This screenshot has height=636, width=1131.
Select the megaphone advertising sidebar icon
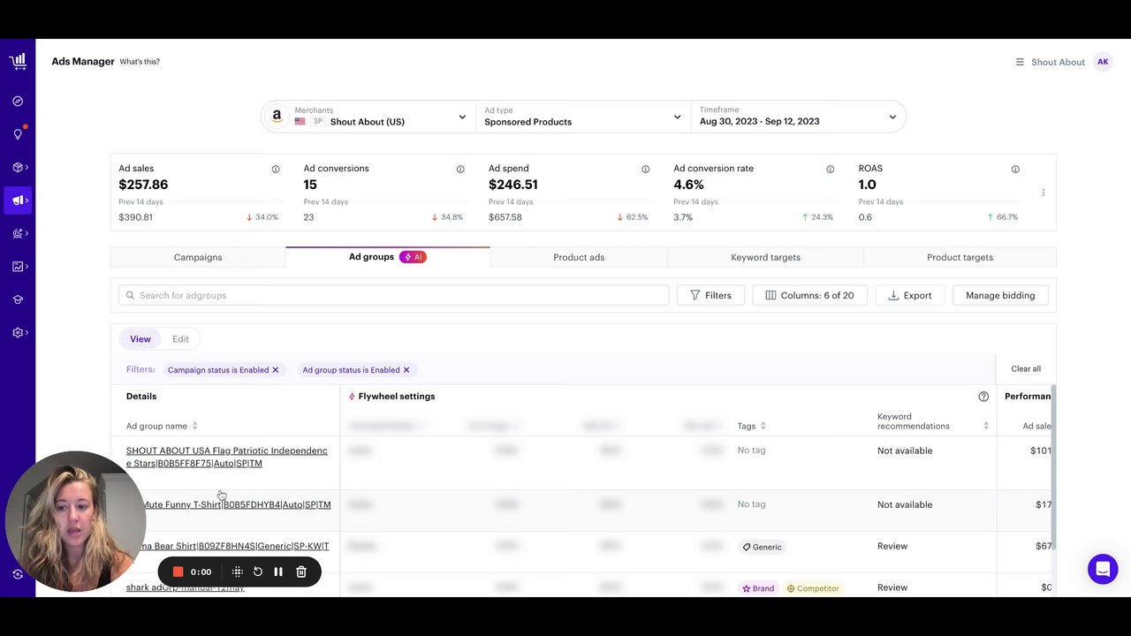coord(18,201)
